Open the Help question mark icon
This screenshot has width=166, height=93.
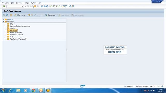coord(70,6)
